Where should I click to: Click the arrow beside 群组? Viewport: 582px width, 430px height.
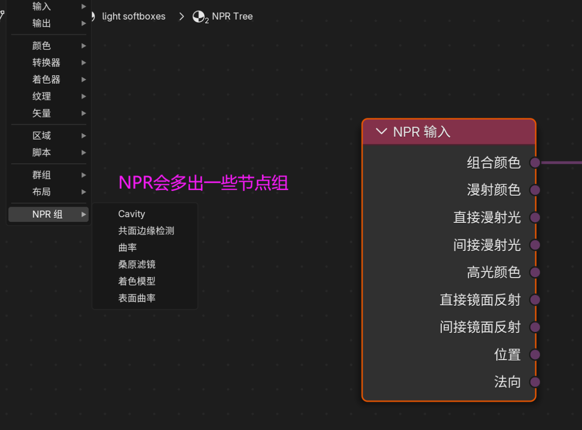coord(83,175)
